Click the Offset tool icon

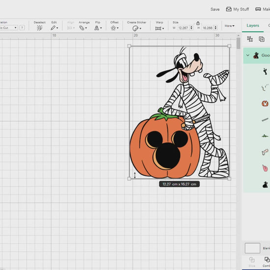(113, 28)
